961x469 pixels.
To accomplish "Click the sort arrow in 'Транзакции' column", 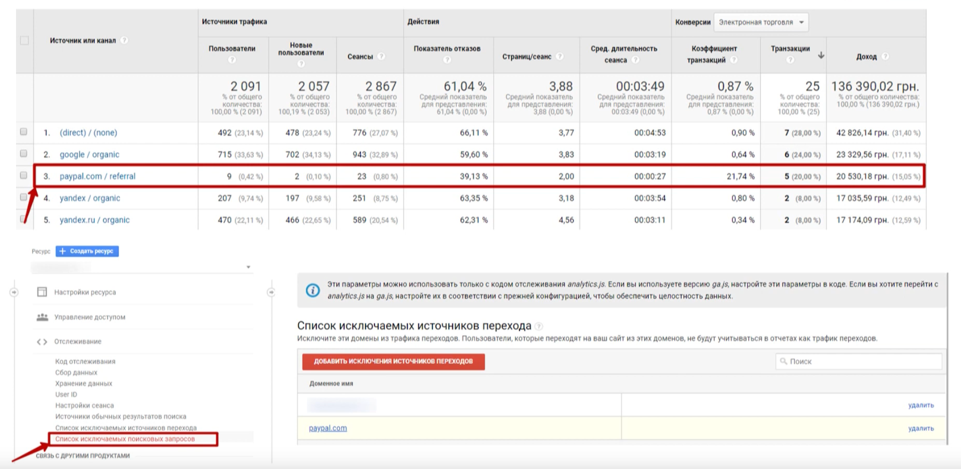I will coord(821,55).
